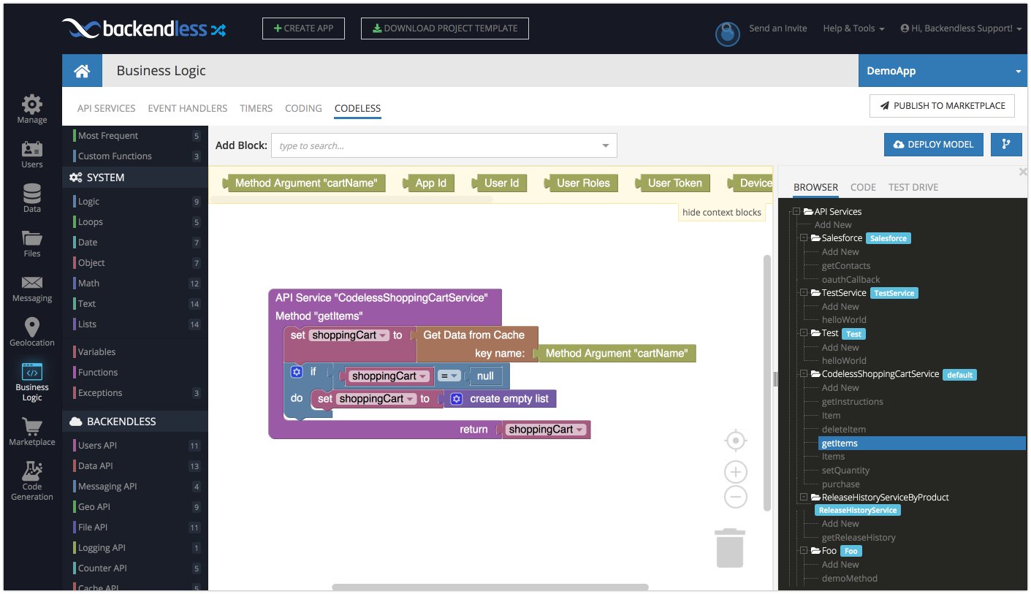Switch to the Event Handlers tab
This screenshot has height=594, width=1031.
[187, 108]
